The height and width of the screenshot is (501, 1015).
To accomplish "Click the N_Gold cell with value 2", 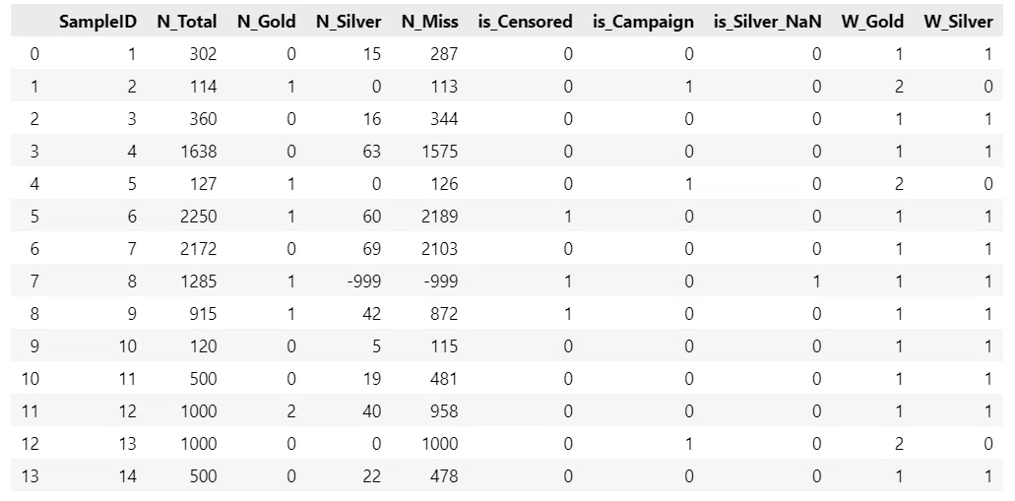I will [x=290, y=411].
